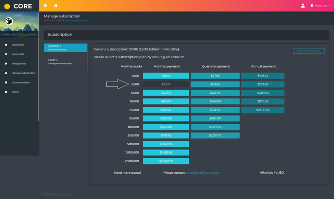334x199 pixels.
Task: Open Documentation from the sidebar
Action: click(x=20, y=83)
